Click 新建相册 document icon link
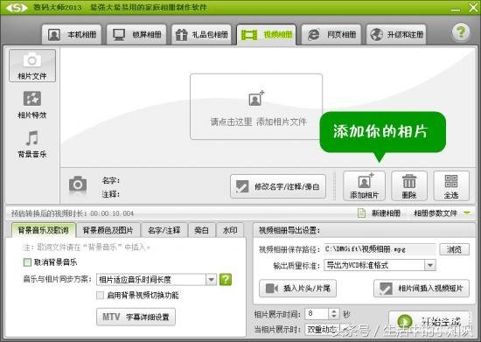 pos(380,213)
